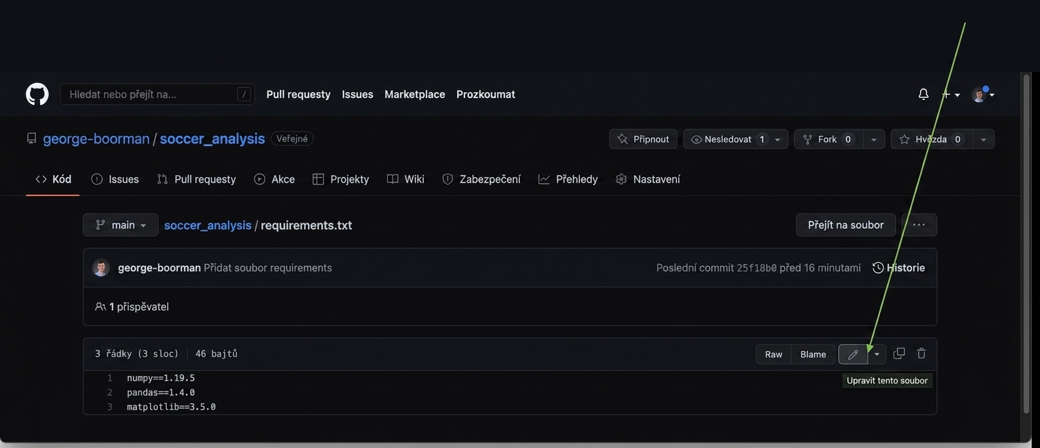Click george-boorman commit author name
This screenshot has width=1040, height=448.
159,267
